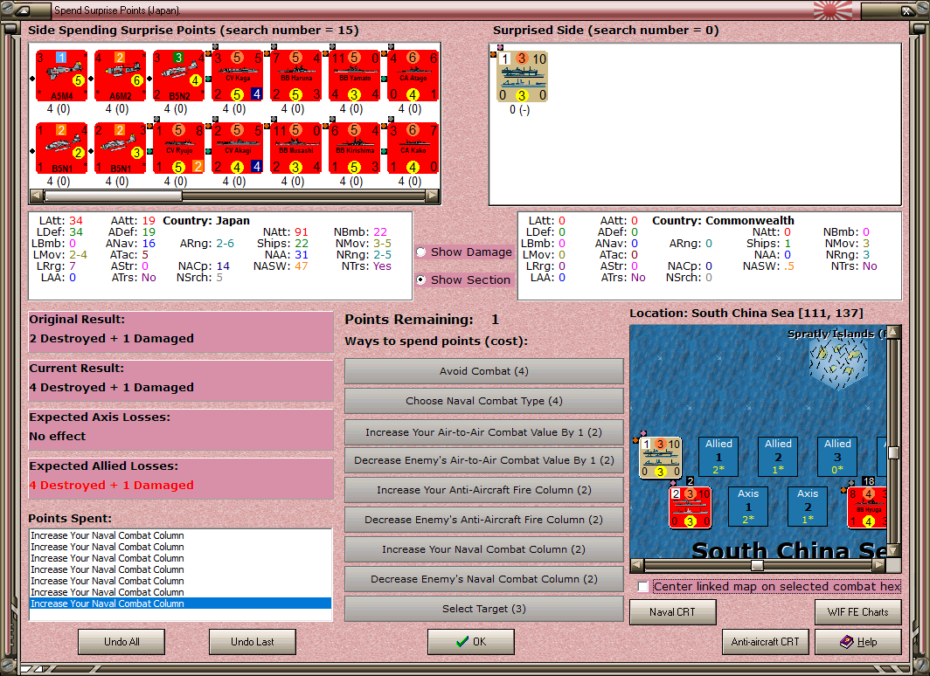
Task: Select the BB Musashi battleship counter
Action: pos(296,148)
